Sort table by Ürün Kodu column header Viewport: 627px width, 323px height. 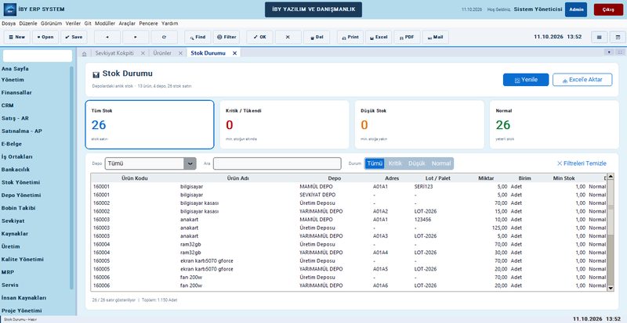tap(134, 178)
